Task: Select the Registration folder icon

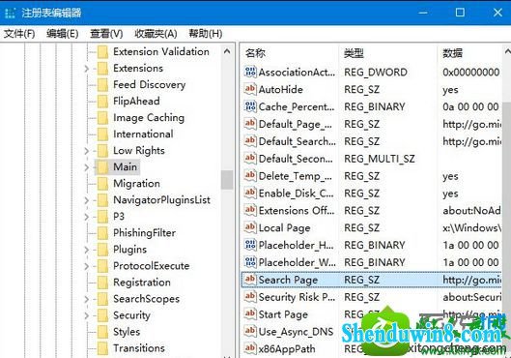Action: point(103,283)
